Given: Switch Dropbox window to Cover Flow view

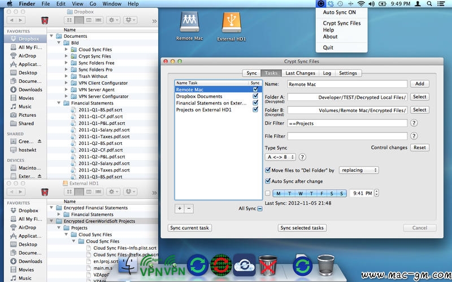Looking at the screenshot, I should click(x=98, y=20).
